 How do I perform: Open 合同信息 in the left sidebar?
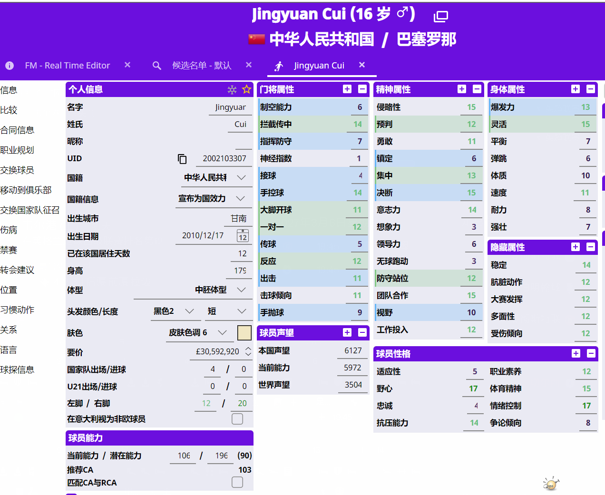point(18,130)
